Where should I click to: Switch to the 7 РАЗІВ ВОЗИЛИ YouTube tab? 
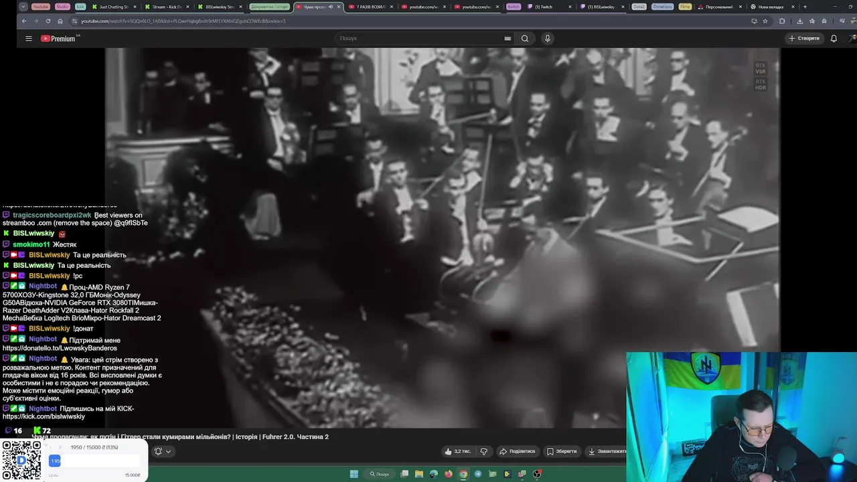pos(370,7)
